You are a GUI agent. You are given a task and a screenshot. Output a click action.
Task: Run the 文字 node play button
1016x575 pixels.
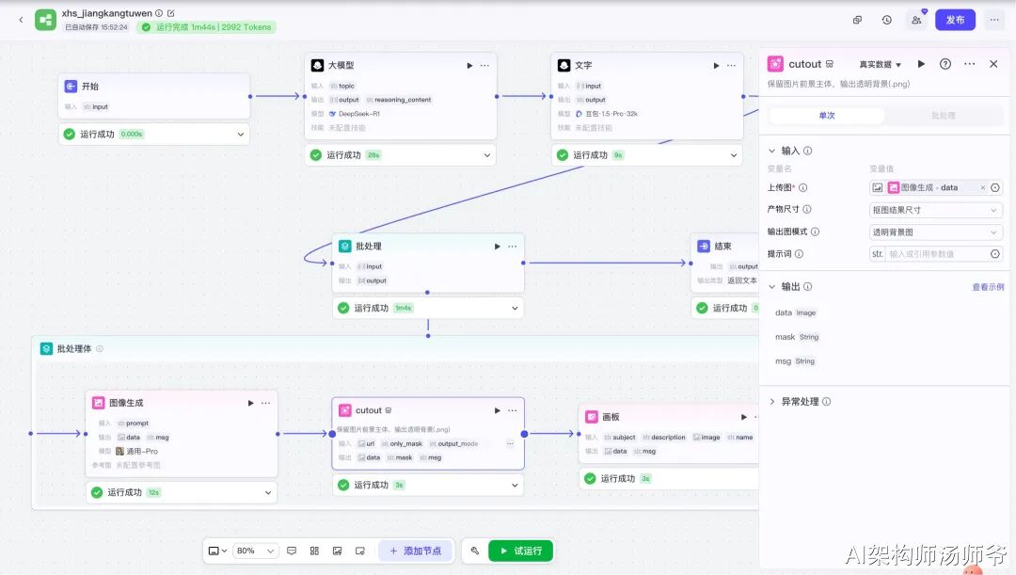[x=716, y=66]
